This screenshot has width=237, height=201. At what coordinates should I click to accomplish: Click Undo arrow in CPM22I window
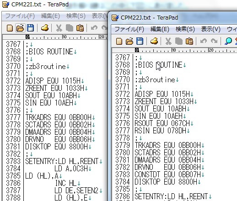point(94,28)
